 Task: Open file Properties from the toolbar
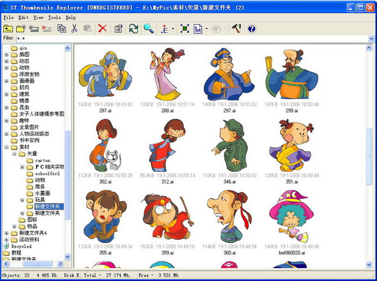118,29
